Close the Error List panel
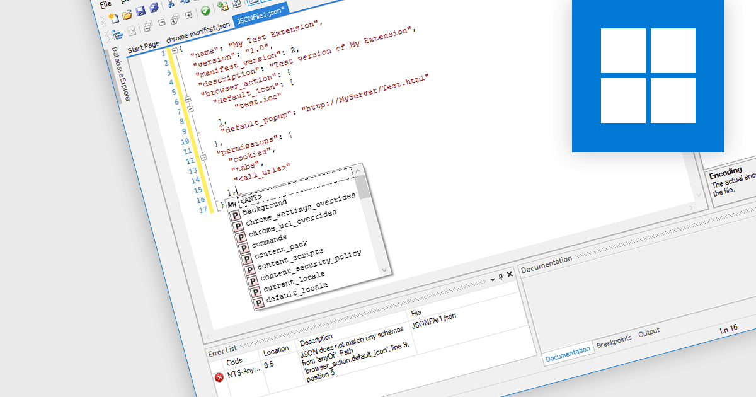Screen dimensions: 756x397 [x=510, y=275]
